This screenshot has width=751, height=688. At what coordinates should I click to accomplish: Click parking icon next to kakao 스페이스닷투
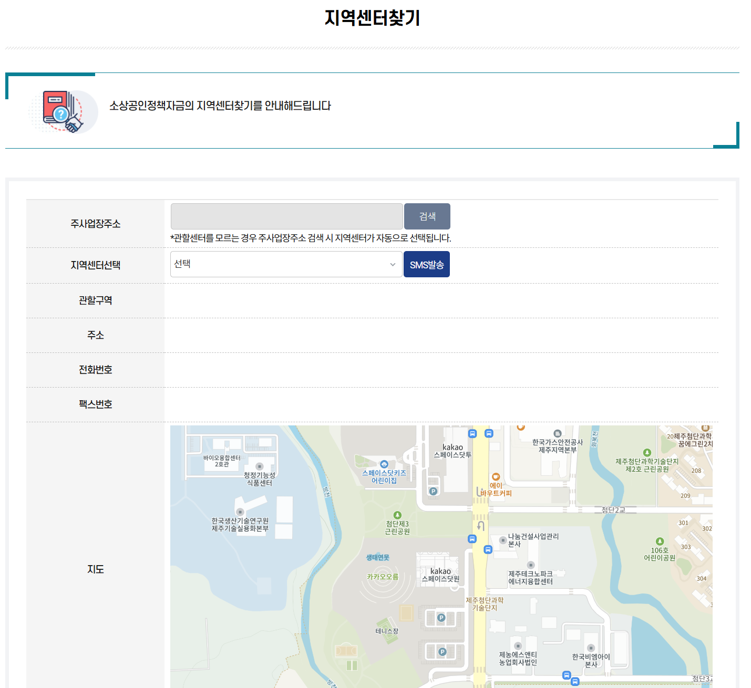433,492
